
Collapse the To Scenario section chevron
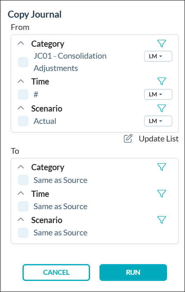[x=21, y=220]
